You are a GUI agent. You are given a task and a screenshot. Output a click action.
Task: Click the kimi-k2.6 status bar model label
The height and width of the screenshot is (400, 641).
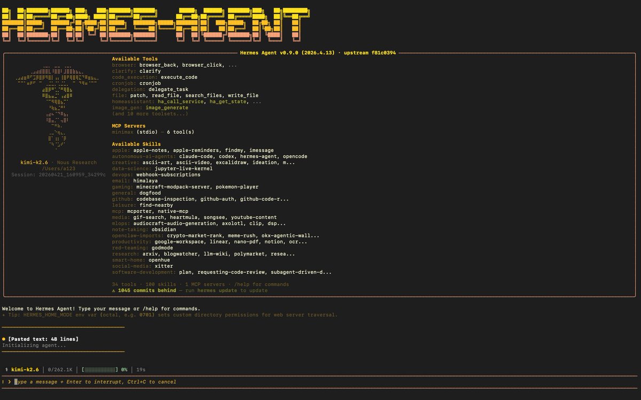coord(25,369)
